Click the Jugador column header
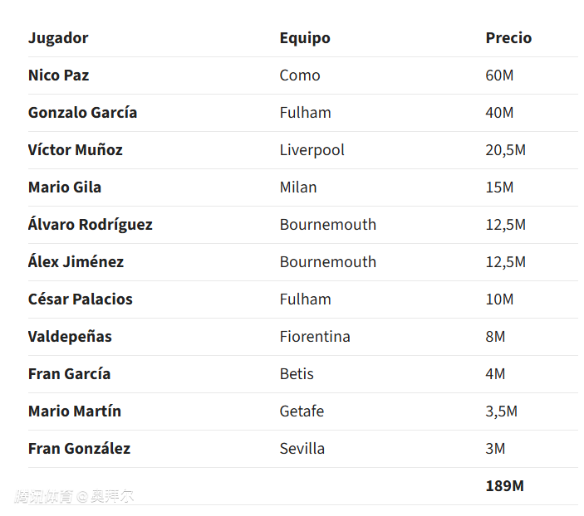Screen dimensions: 584x516 click(58, 38)
